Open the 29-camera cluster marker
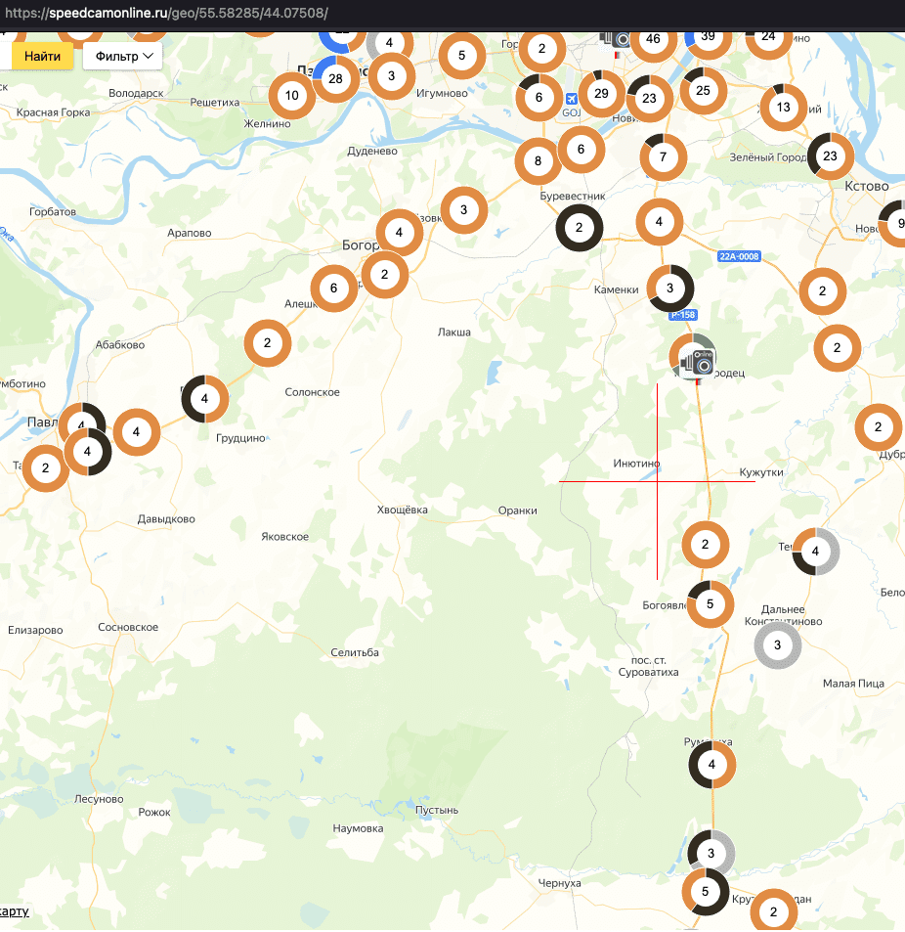Screen dimensions: 905x932 (x=602, y=94)
